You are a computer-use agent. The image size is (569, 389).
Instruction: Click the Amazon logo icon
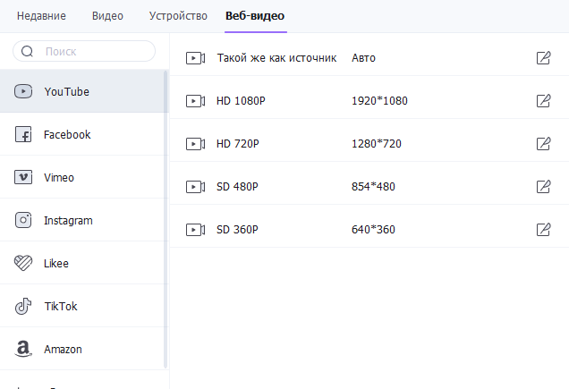coord(23,349)
